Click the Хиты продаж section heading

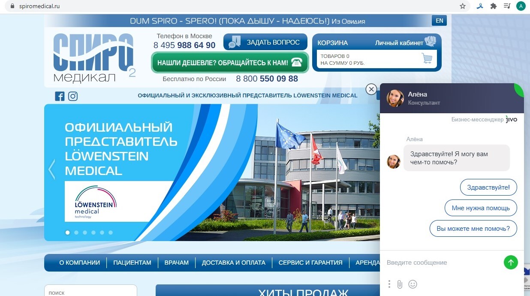click(303, 293)
